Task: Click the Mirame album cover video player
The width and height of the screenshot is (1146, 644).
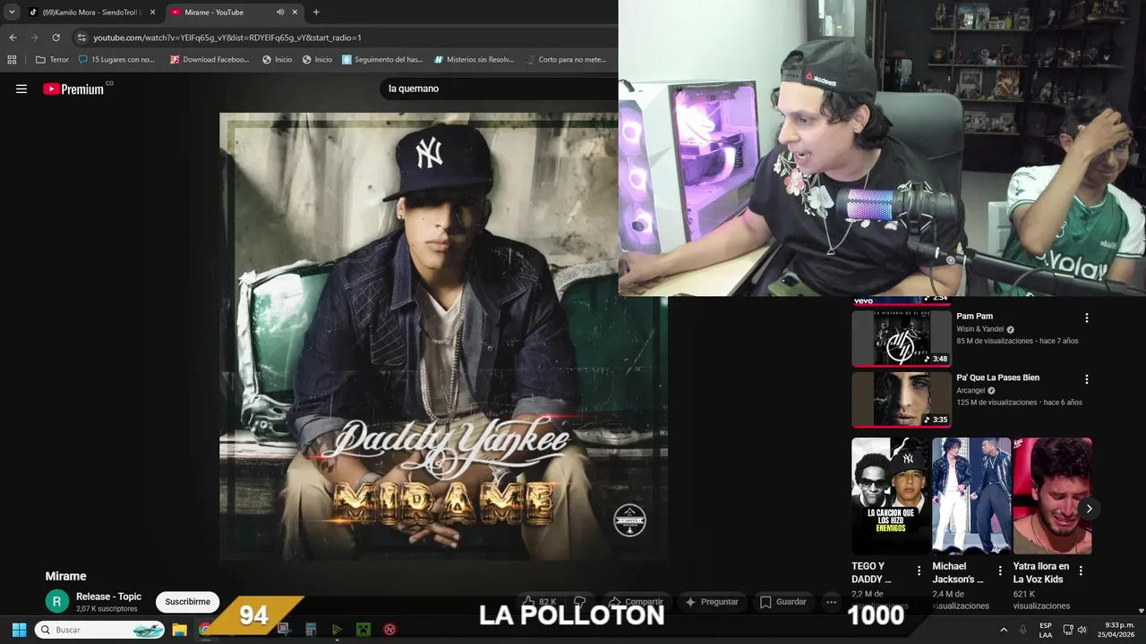Action: point(443,336)
